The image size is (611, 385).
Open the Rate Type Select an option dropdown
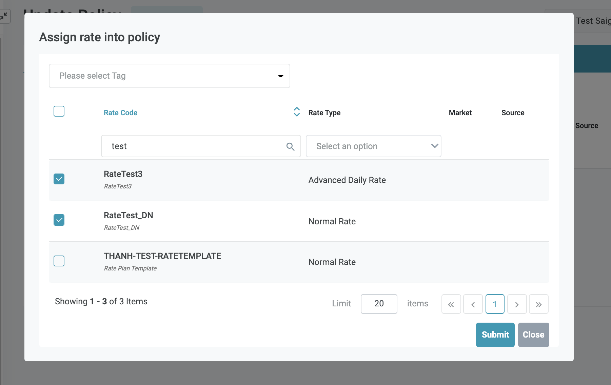tap(373, 146)
